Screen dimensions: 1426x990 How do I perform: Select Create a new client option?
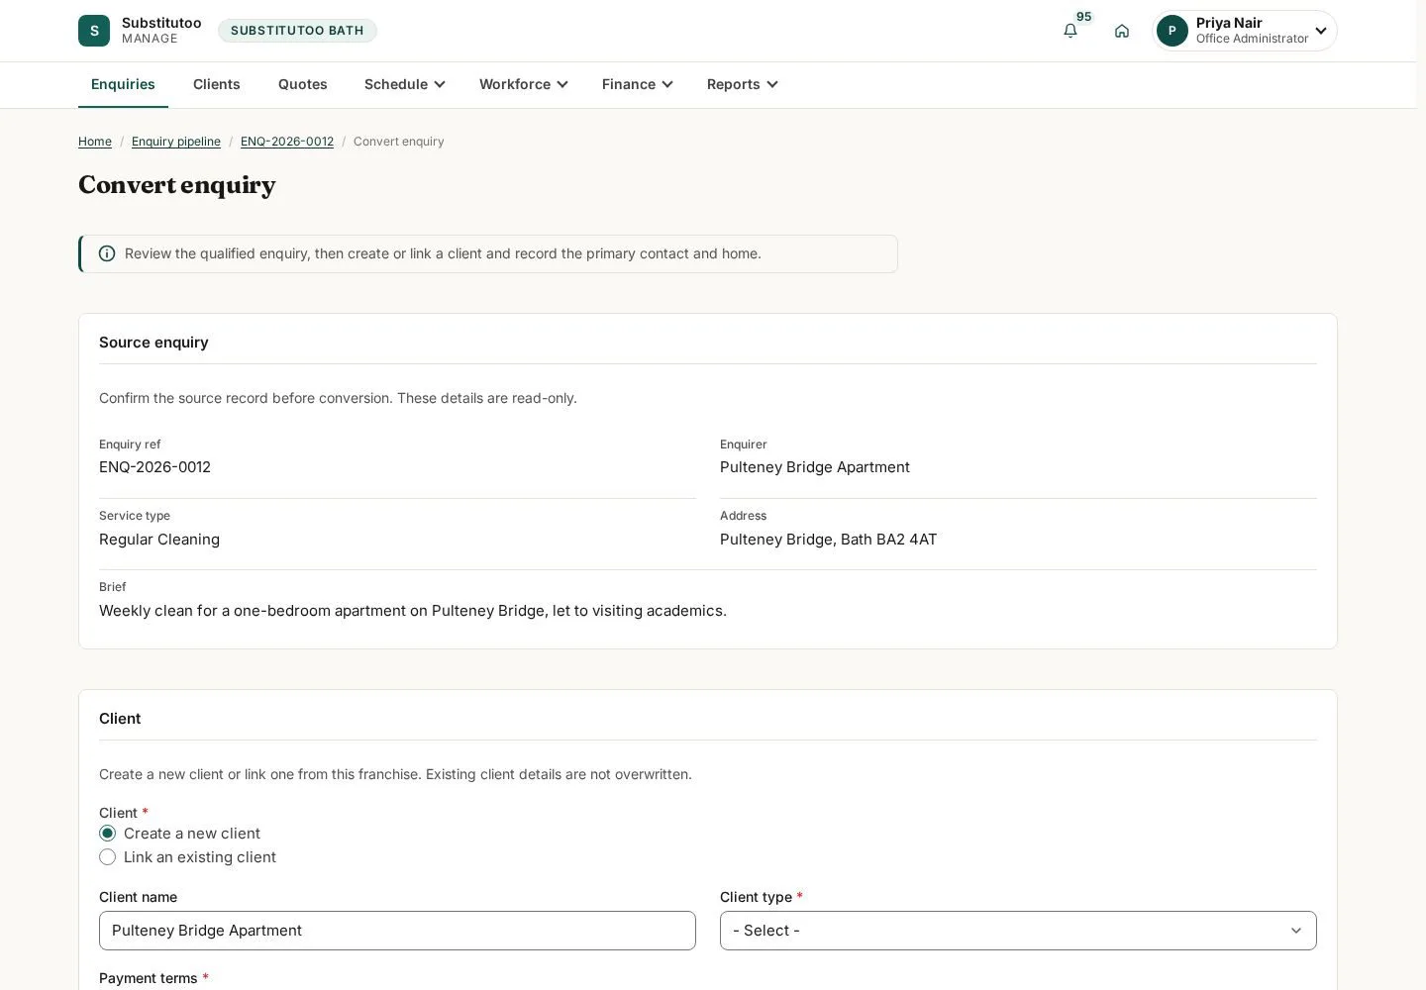pyautogui.click(x=108, y=834)
